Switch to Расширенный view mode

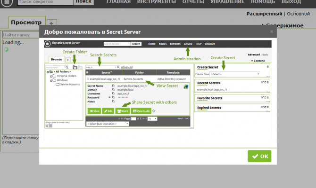point(264,14)
